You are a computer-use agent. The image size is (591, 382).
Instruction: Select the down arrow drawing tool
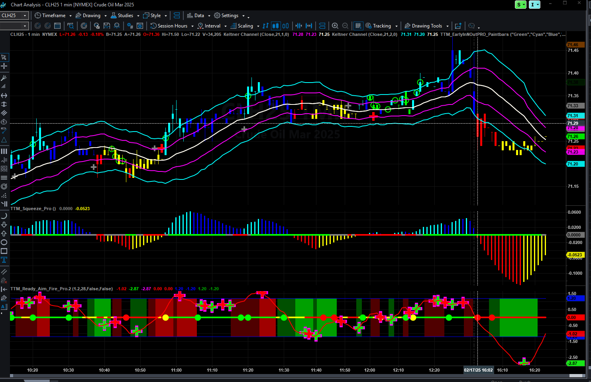(4, 225)
